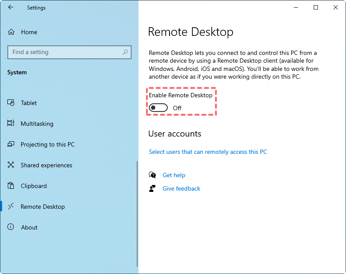The height and width of the screenshot is (274, 346).
Task: Focus the Find a setting search box
Action: [x=65, y=52]
